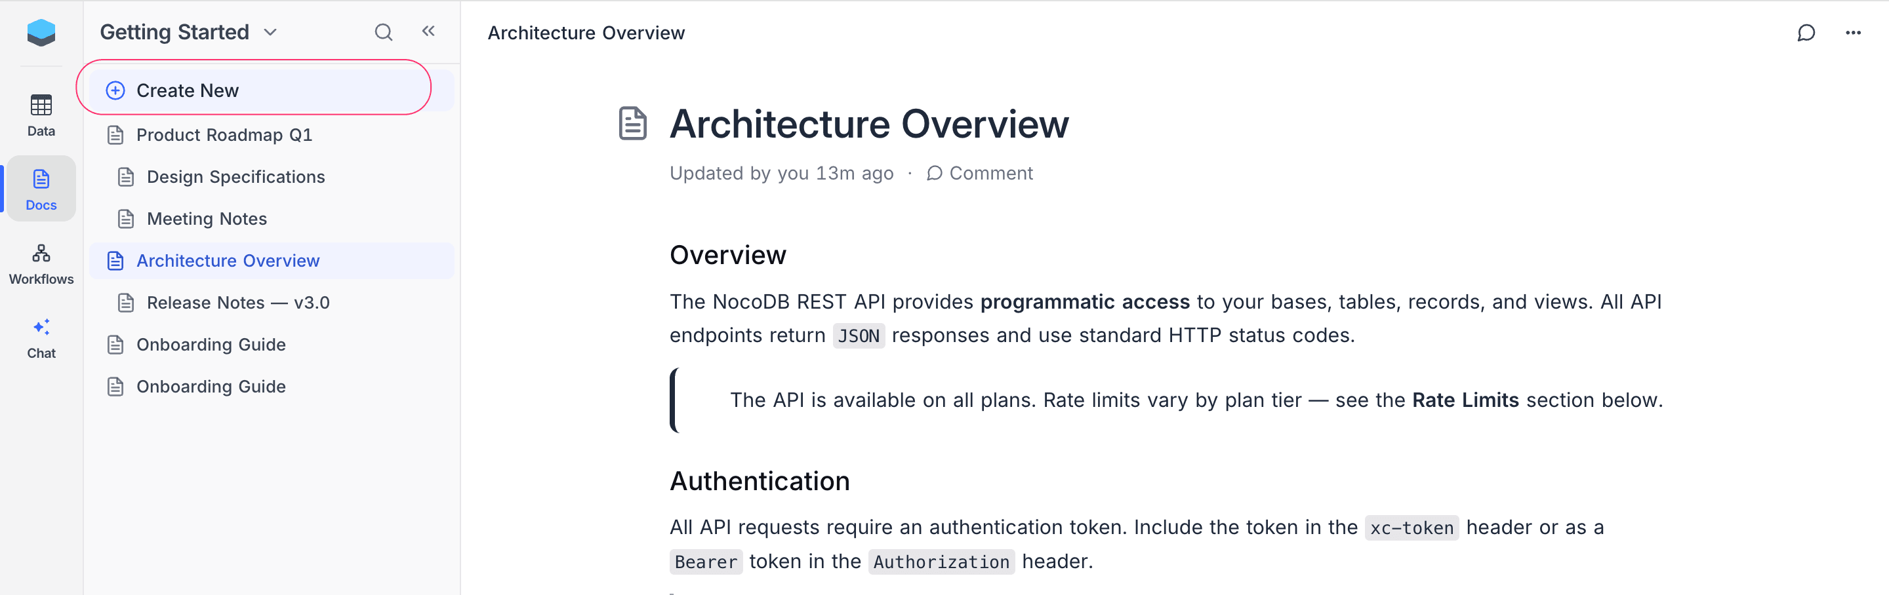Click the page icon beside Architecture Overview title
The image size is (1889, 595).
coord(633,123)
